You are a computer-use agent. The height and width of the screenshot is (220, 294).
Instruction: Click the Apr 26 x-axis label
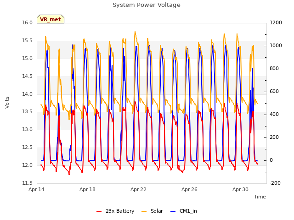189,189
